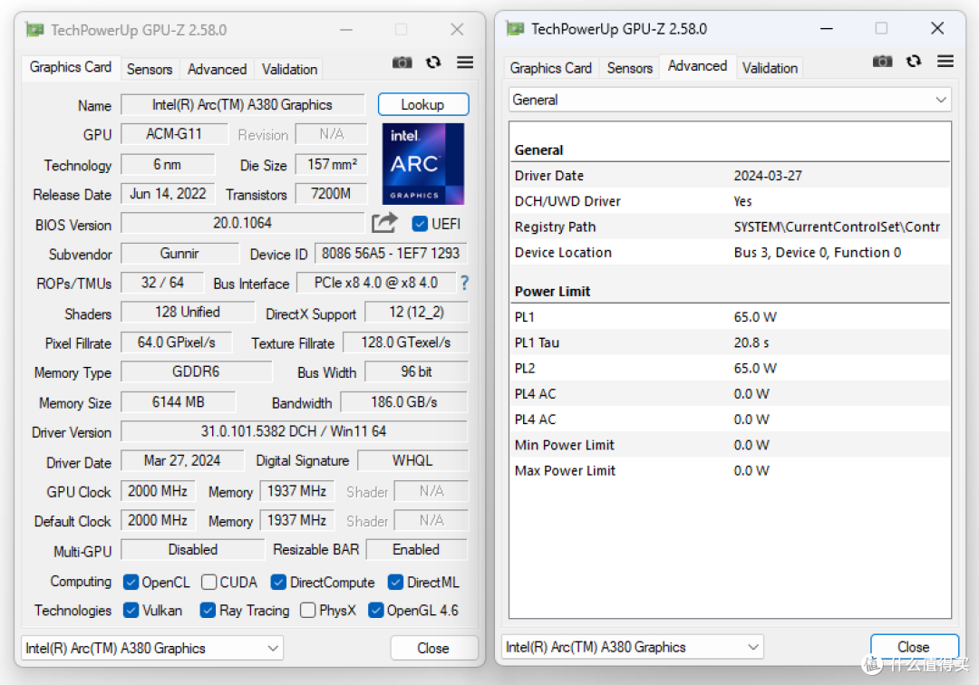979x685 pixels.
Task: Toggle the UEFI checkbox
Action: click(x=419, y=224)
